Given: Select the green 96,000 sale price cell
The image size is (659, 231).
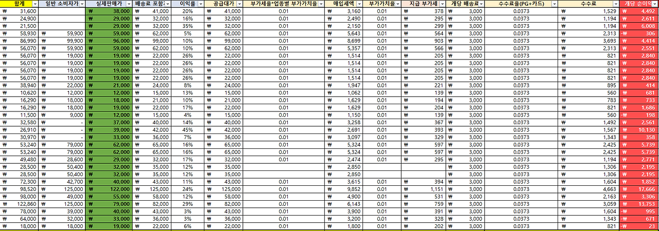Looking at the screenshot, I should (x=110, y=41).
